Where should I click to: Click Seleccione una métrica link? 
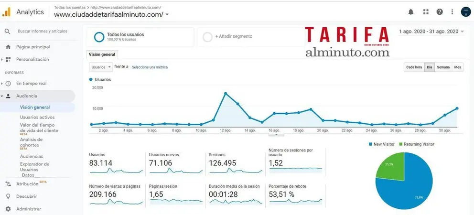tap(150, 67)
